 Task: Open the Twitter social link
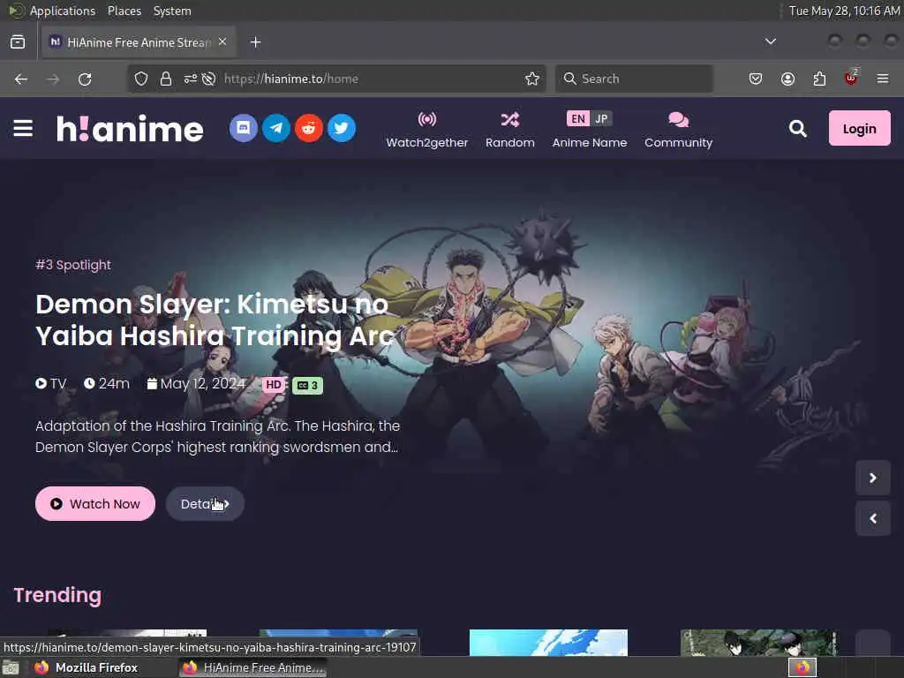[342, 128]
